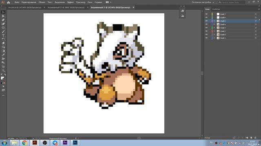The image size is (261, 146).
Task: Click the Stroke color swatch
Action: 4,79
